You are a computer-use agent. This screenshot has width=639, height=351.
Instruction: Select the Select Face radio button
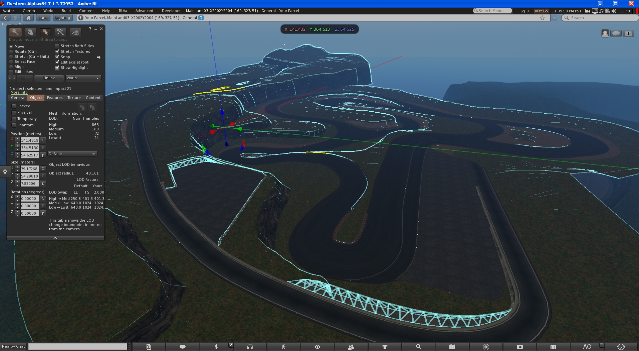pos(11,62)
